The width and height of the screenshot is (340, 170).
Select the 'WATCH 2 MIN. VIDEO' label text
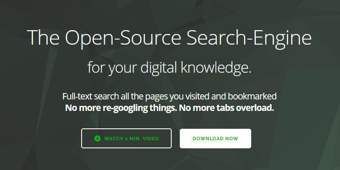131,139
